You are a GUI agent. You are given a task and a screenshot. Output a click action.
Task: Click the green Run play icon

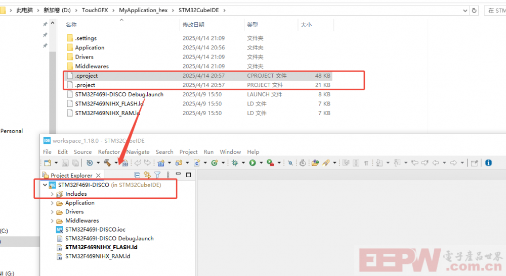coord(252,163)
